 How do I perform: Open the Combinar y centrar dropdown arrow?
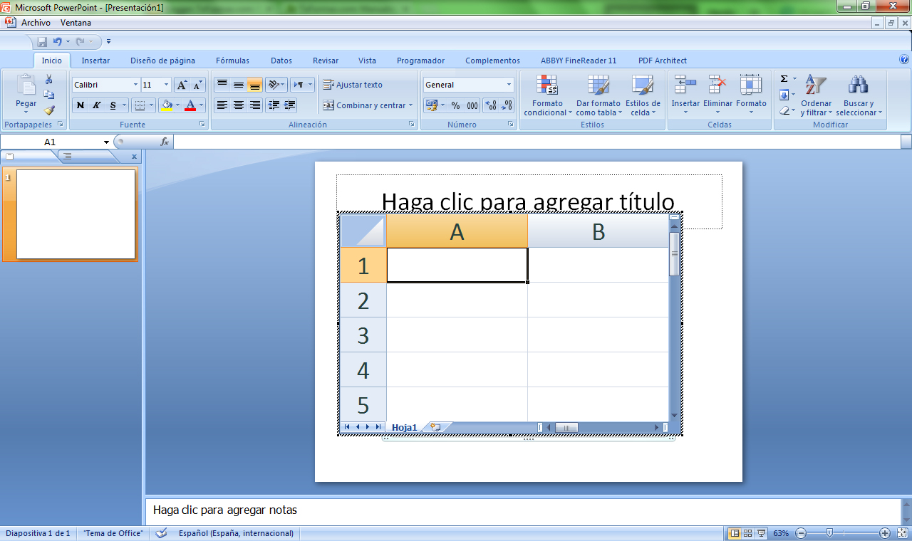click(411, 105)
